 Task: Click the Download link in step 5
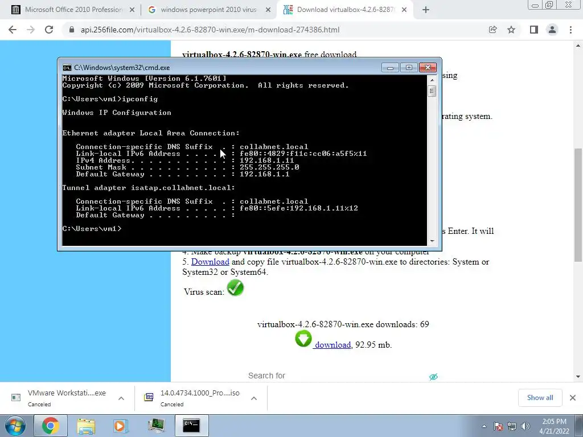point(210,262)
